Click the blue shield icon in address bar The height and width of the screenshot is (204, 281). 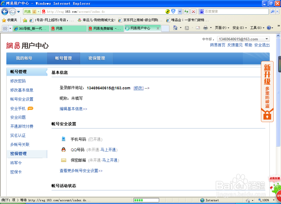point(173,12)
